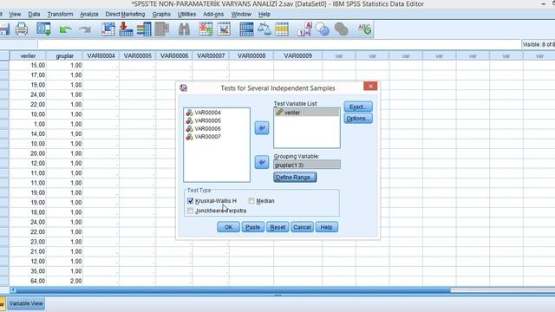Uncheck the Kruskal-Wallis H checkbox
Screen dimensions: 555x312
191,201
